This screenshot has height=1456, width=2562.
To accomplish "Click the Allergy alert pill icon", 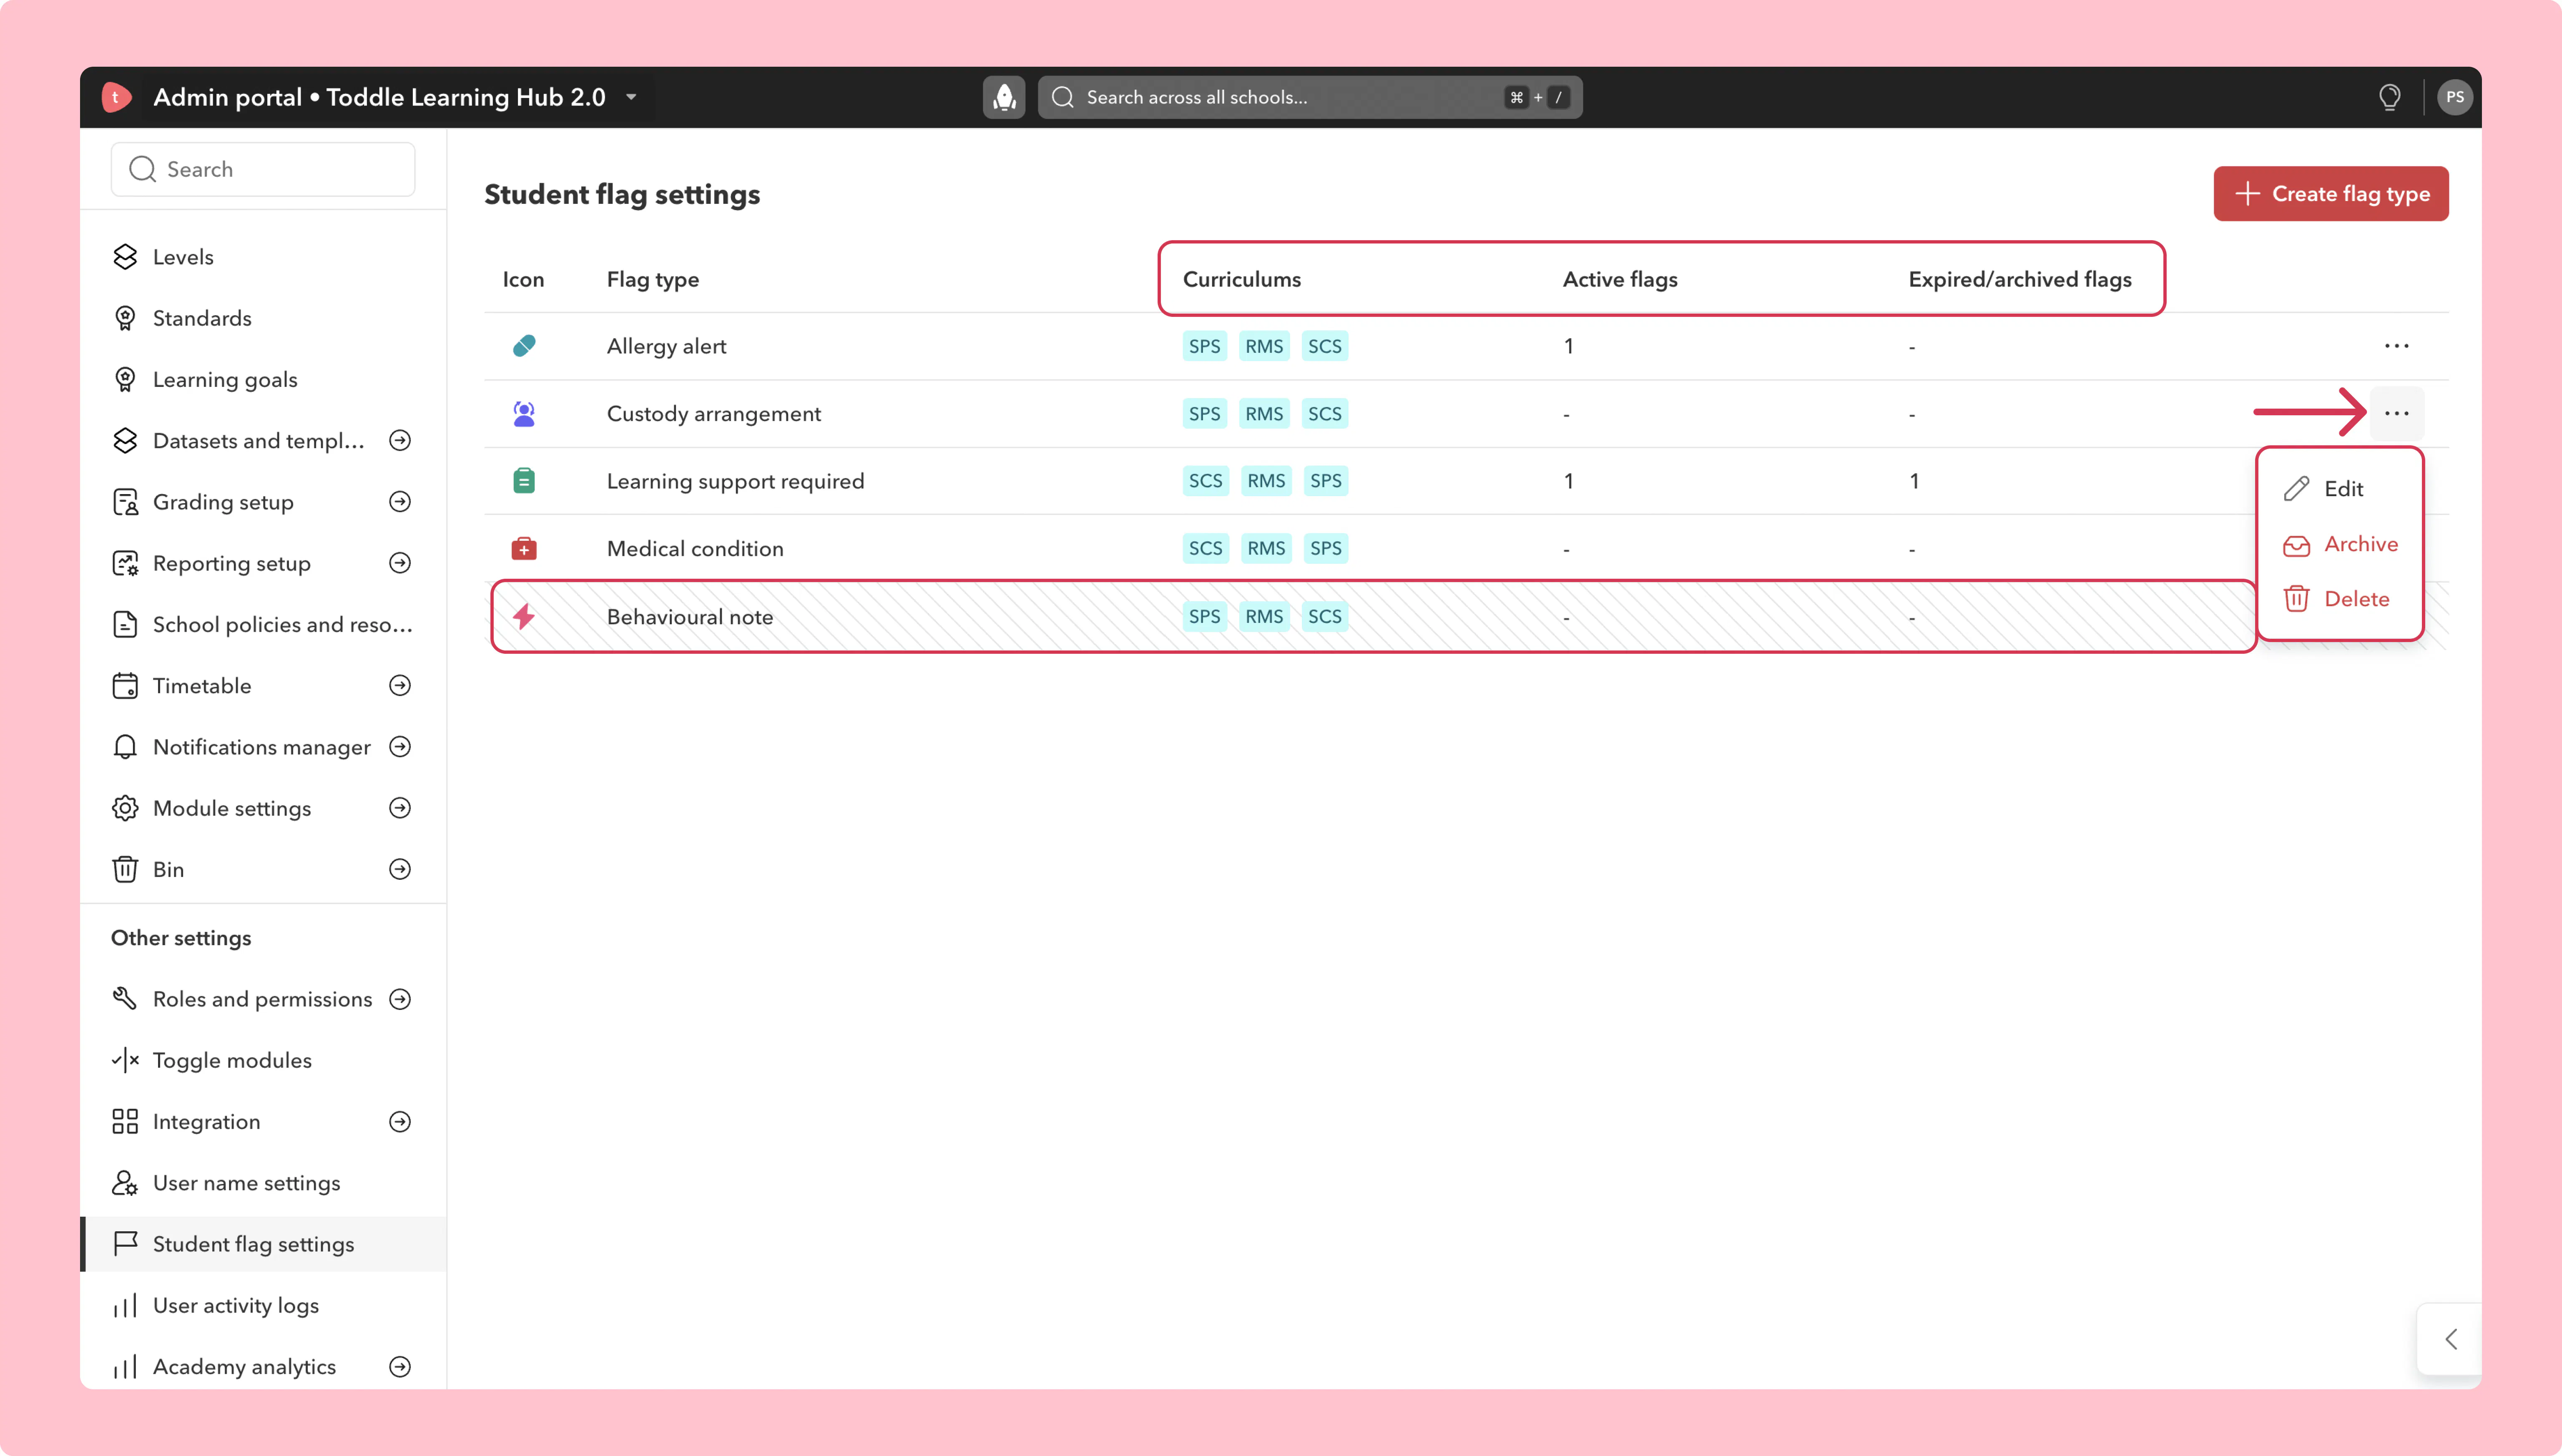I will [x=524, y=346].
